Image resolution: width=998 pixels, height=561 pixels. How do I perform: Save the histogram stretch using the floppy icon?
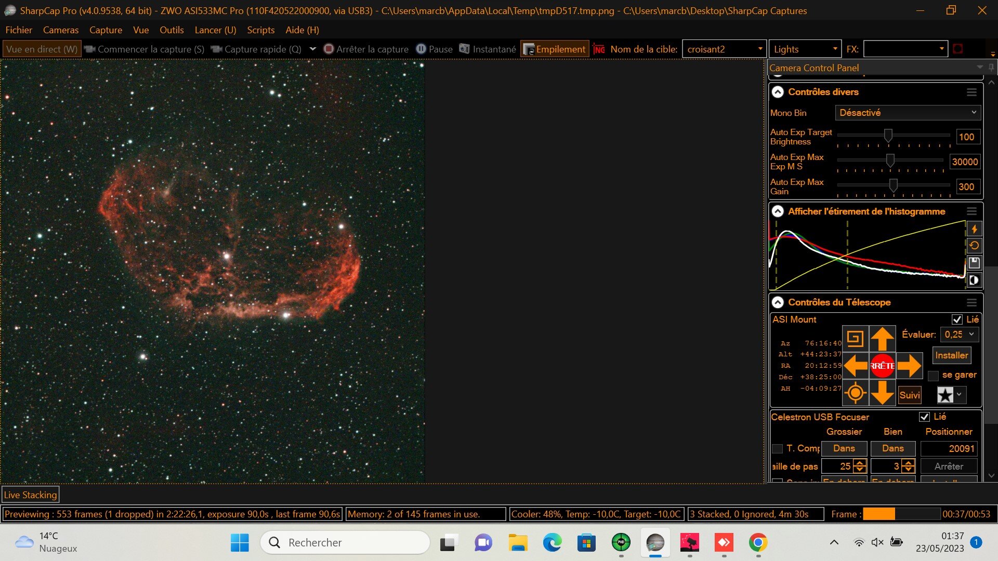pyautogui.click(x=974, y=262)
